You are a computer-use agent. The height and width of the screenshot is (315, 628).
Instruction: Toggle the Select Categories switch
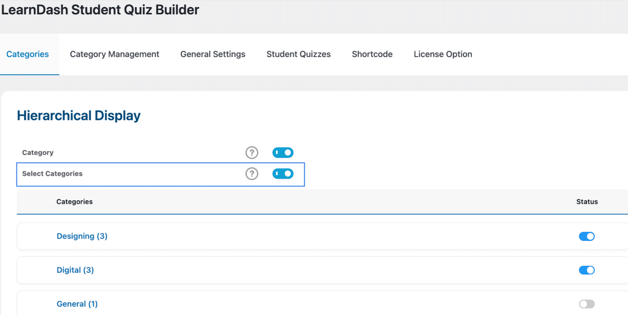[x=283, y=174]
